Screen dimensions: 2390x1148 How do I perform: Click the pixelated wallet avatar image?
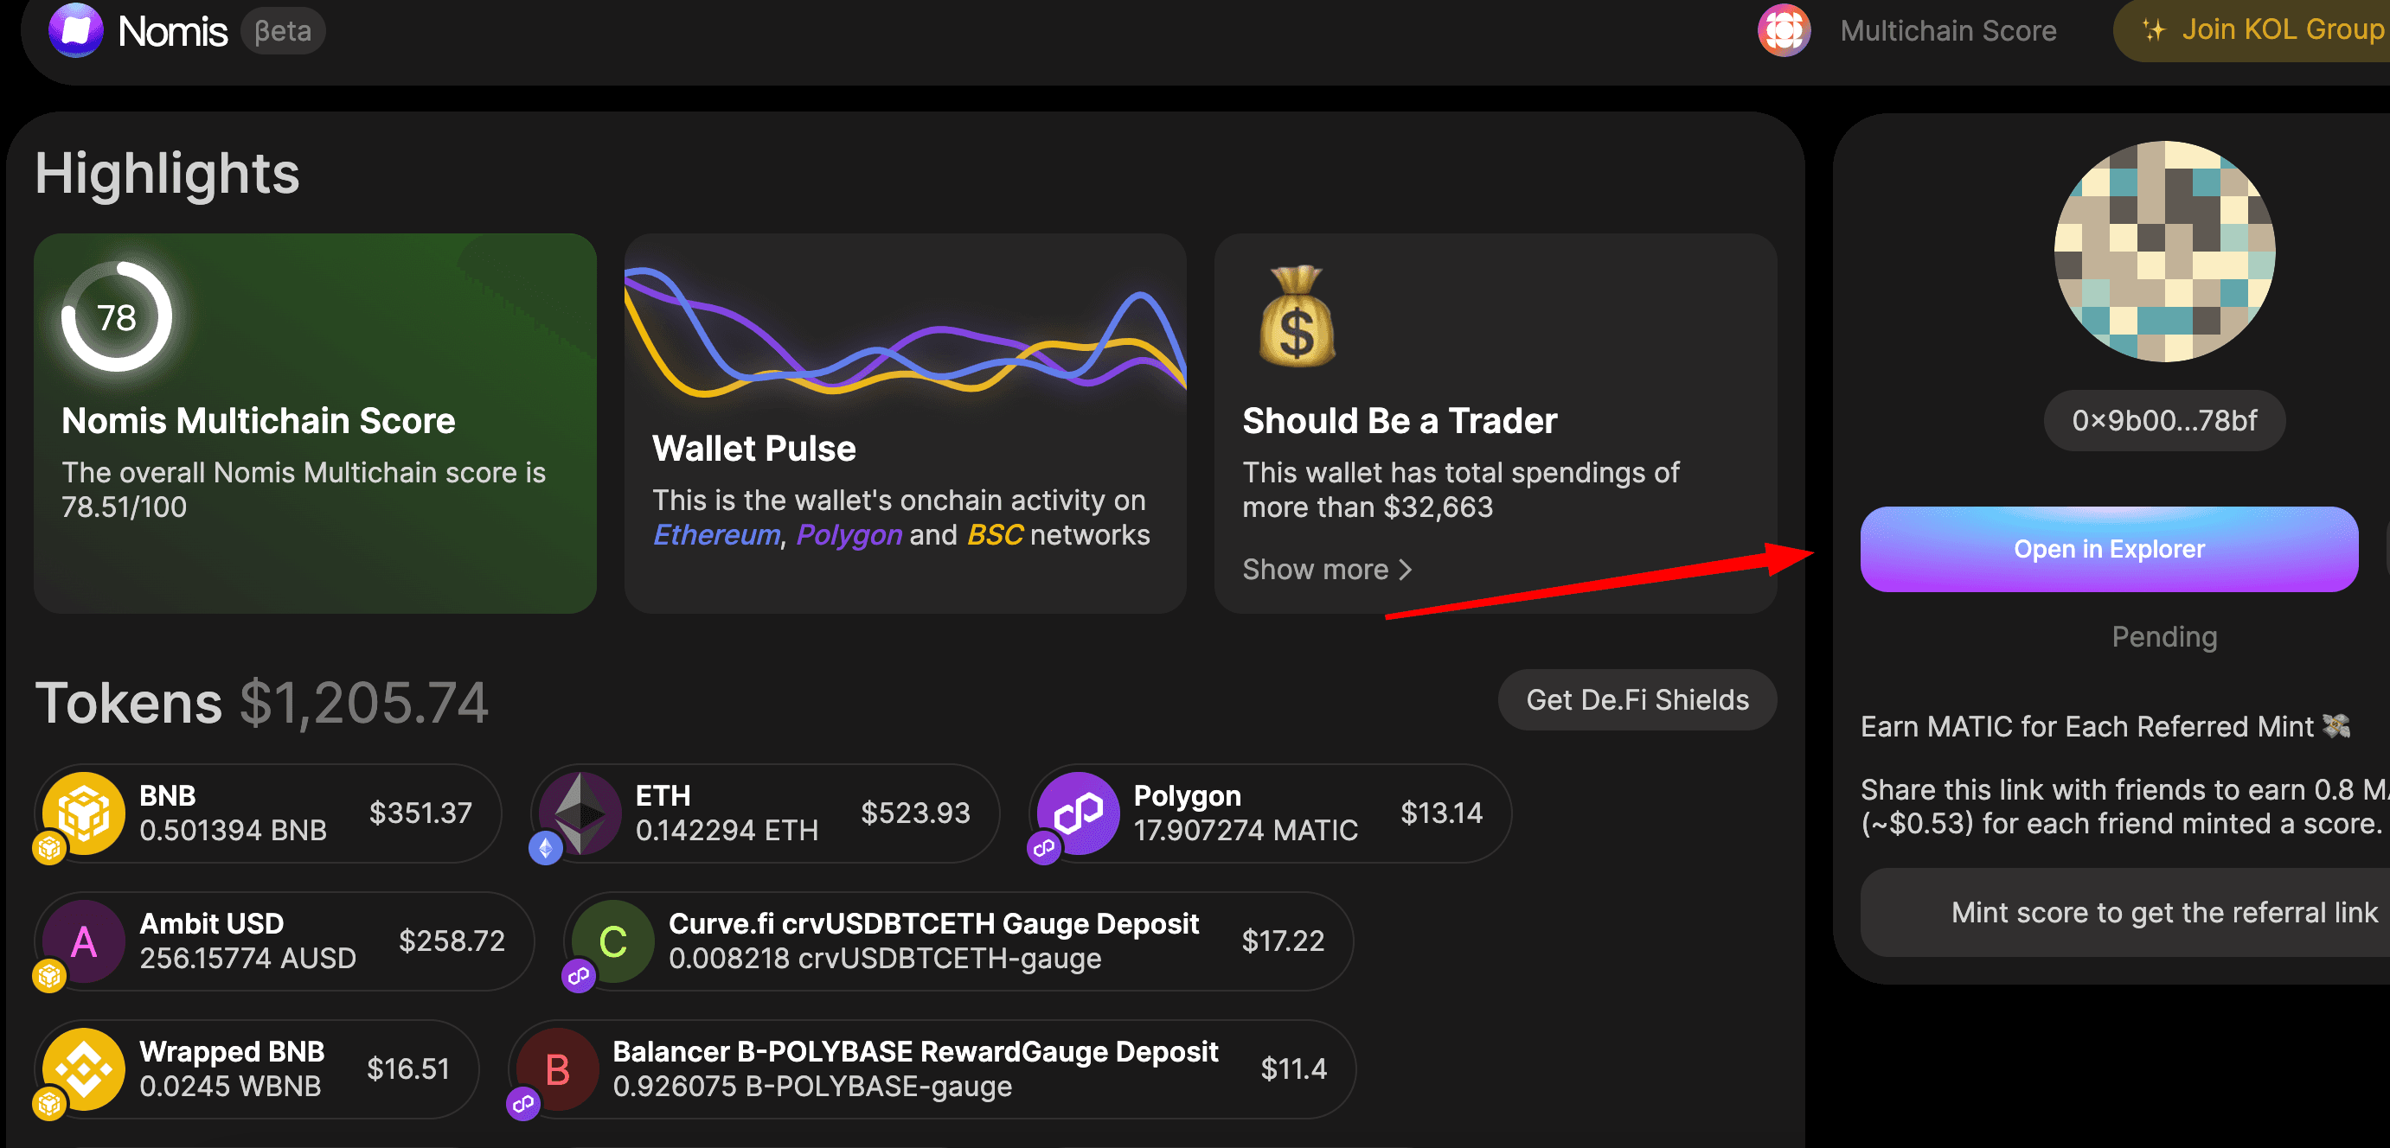2163,251
